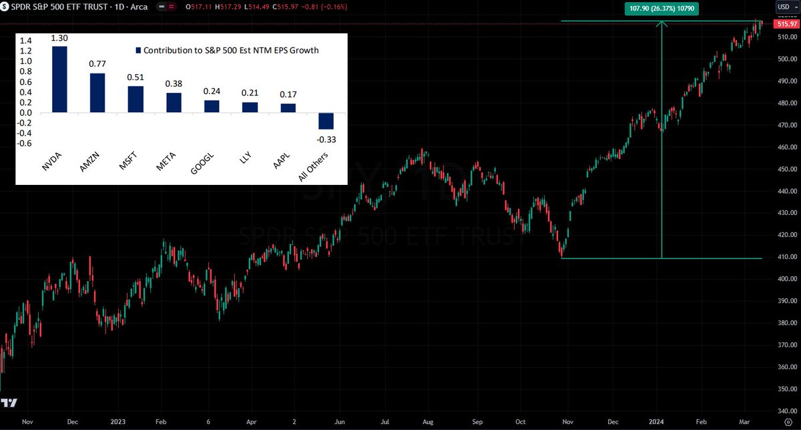Screen dimensions: 801x430
Task: Click the 1.30 value above NVDA bar
Action: click(59, 39)
